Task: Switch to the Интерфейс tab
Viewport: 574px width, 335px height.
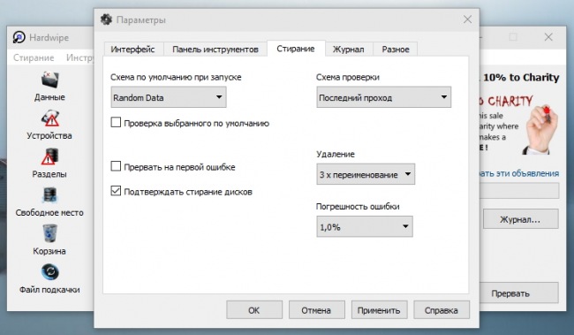Action: (132, 49)
